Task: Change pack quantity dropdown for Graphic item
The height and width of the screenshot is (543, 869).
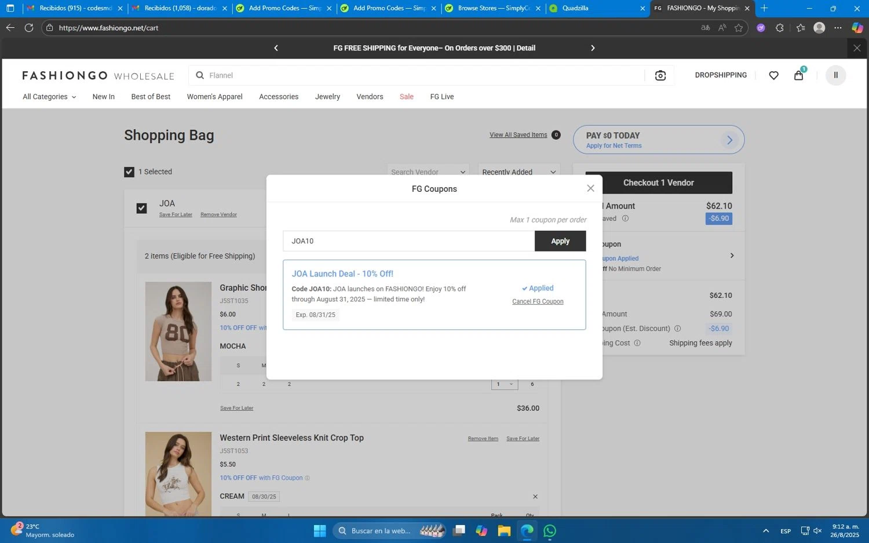Action: 504,384
